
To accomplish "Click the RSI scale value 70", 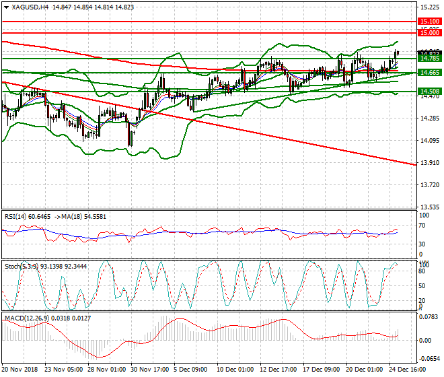I will click(422, 226).
